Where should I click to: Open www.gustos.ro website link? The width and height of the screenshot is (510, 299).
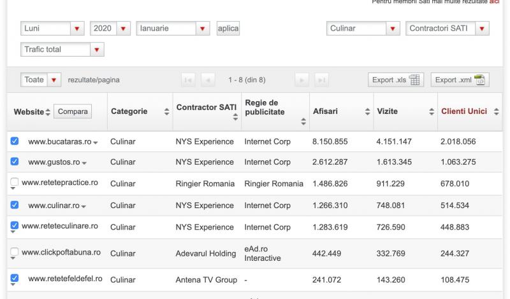(x=54, y=162)
